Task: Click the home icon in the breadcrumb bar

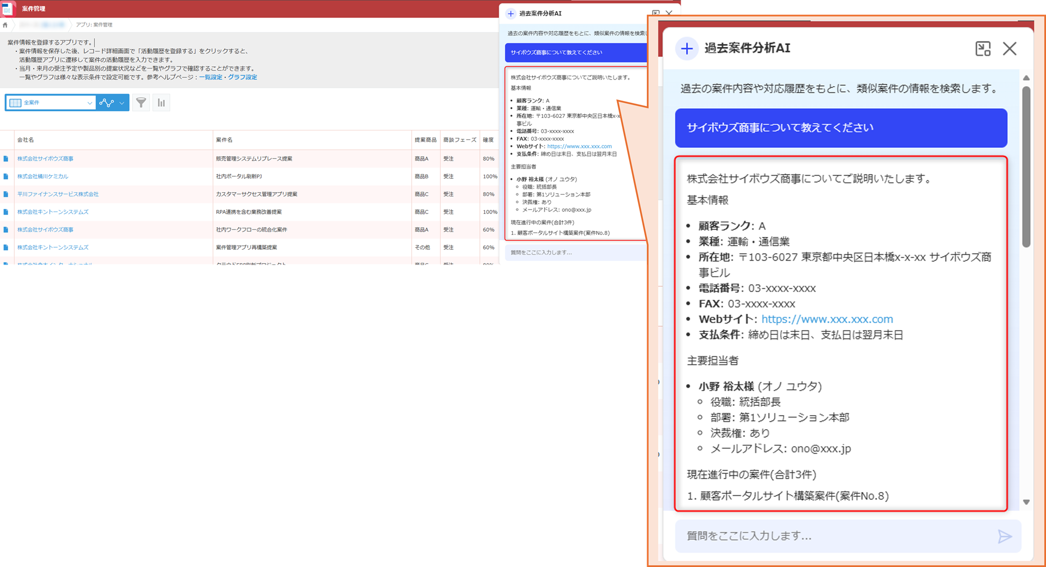Action: click(6, 25)
